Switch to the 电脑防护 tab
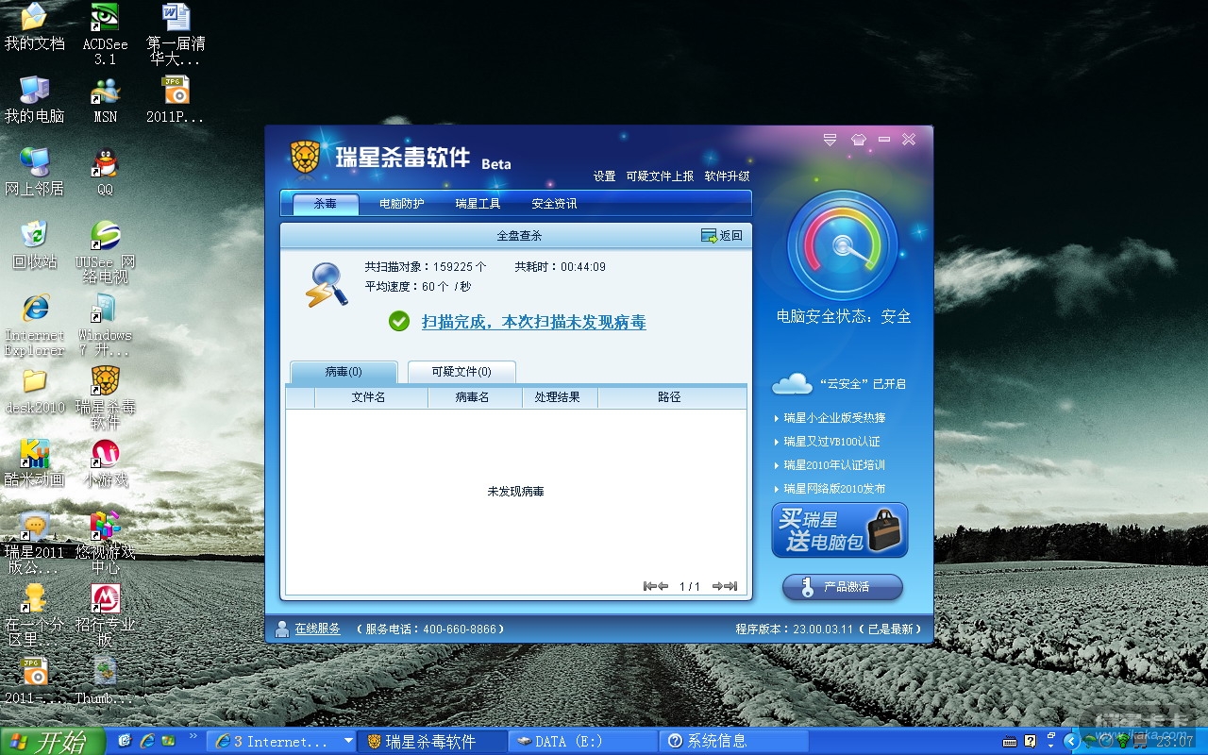1208x755 pixels. point(402,204)
